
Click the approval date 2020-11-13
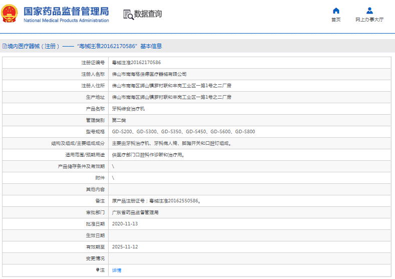(x=125, y=224)
